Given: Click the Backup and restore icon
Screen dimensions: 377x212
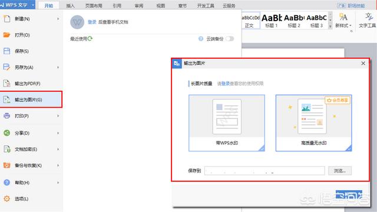Looking at the screenshot, I should (6, 165).
